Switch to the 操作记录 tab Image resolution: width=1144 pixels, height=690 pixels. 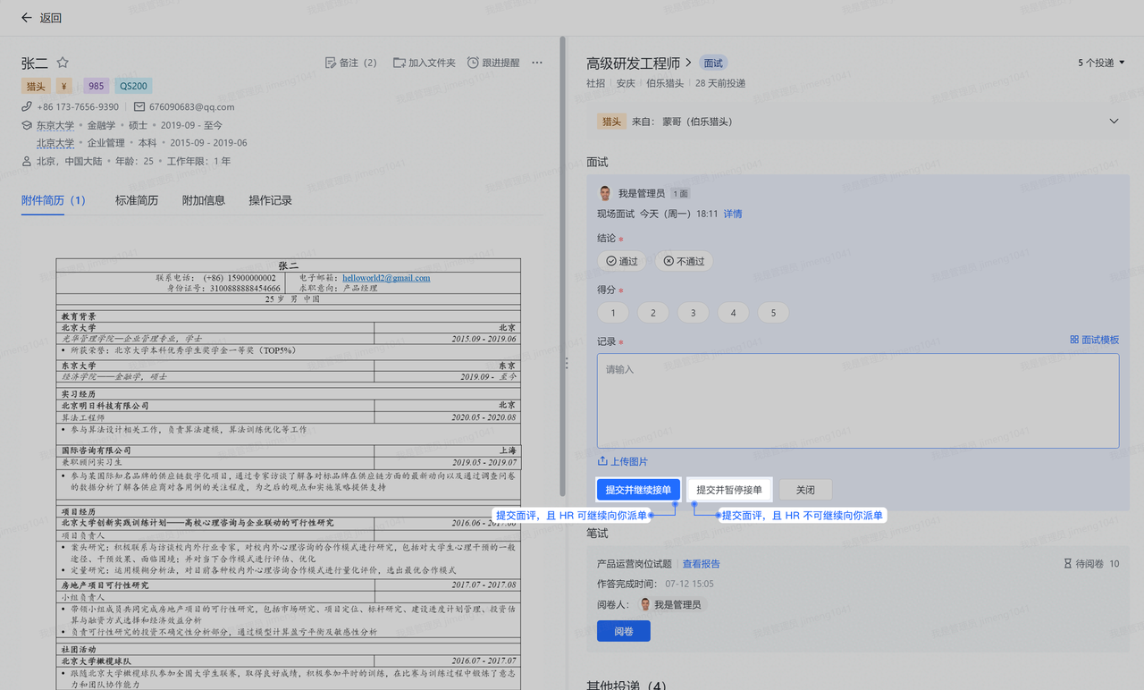[x=270, y=200]
